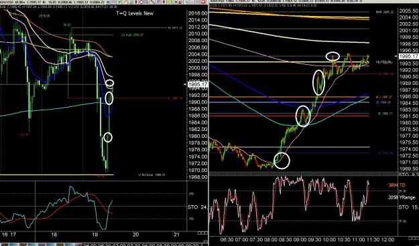Click the 1988.00 price label on the left chart axis
The height and width of the screenshot is (246, 419).
pyautogui.click(x=198, y=109)
